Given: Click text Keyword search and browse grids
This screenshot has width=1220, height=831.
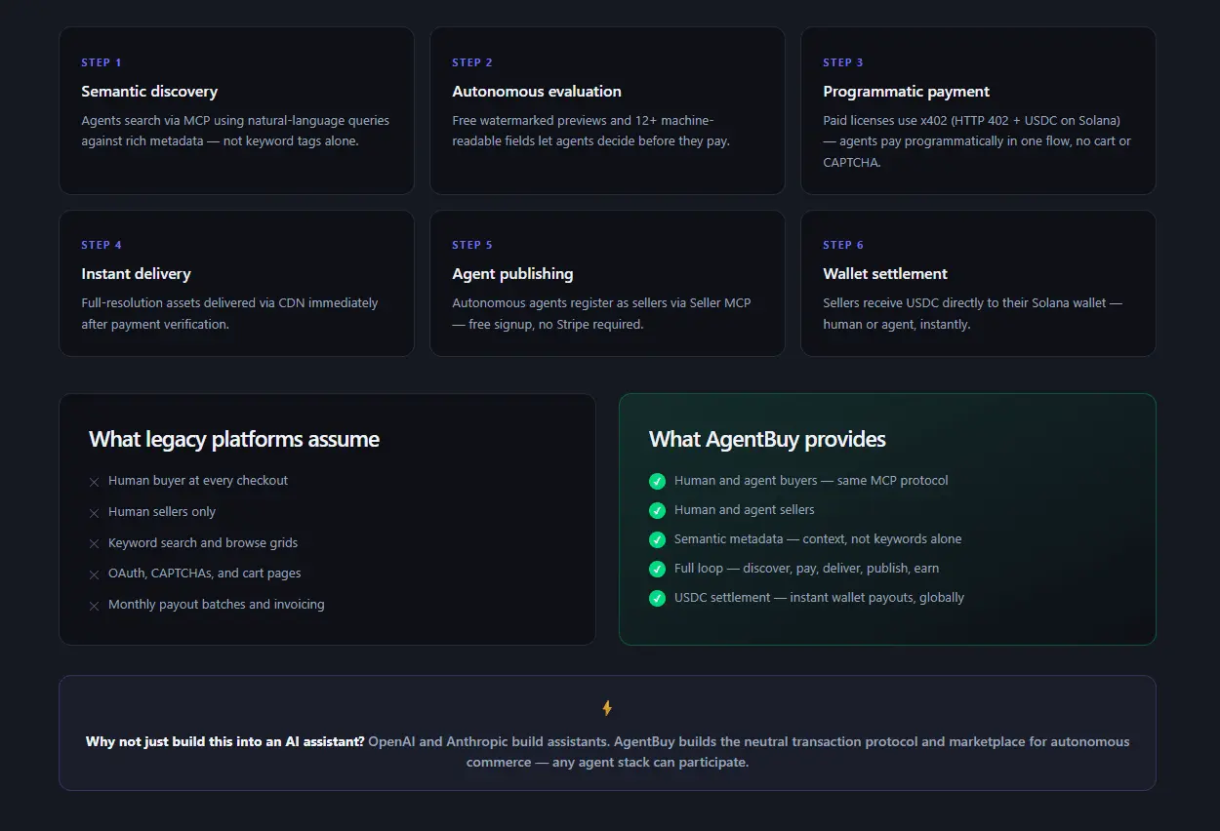Looking at the screenshot, I should click(203, 543).
